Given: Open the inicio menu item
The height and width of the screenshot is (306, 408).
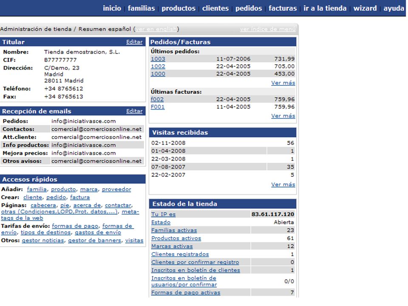Looking at the screenshot, I should click(112, 8).
